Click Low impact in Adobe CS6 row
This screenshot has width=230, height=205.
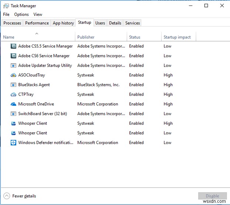click(x=167, y=56)
